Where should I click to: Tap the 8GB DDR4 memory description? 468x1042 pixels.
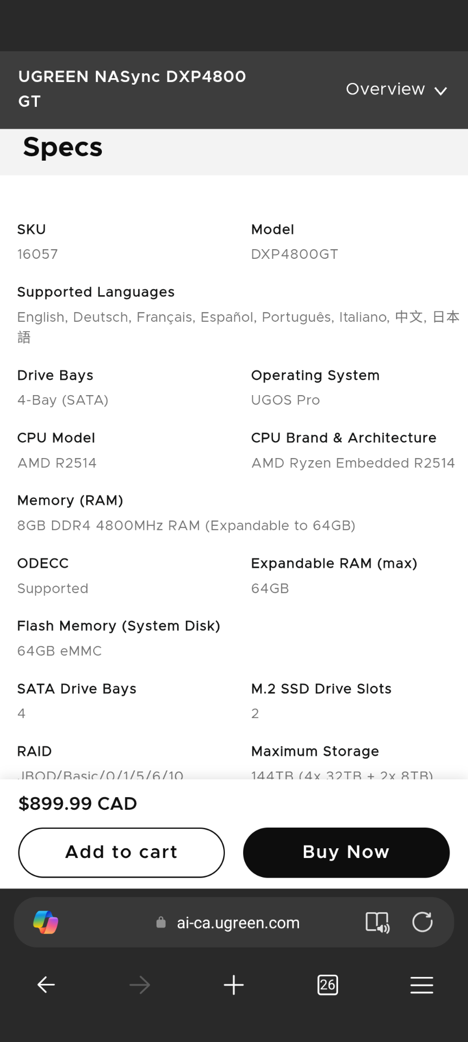click(186, 525)
